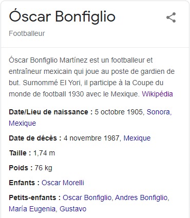
Task: Click the Taille label
Action: [x=20, y=153]
